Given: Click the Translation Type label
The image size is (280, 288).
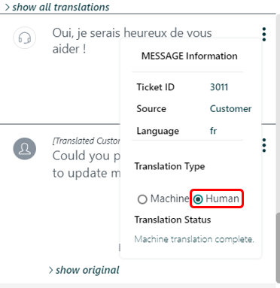Looking at the screenshot, I should coord(169,166).
